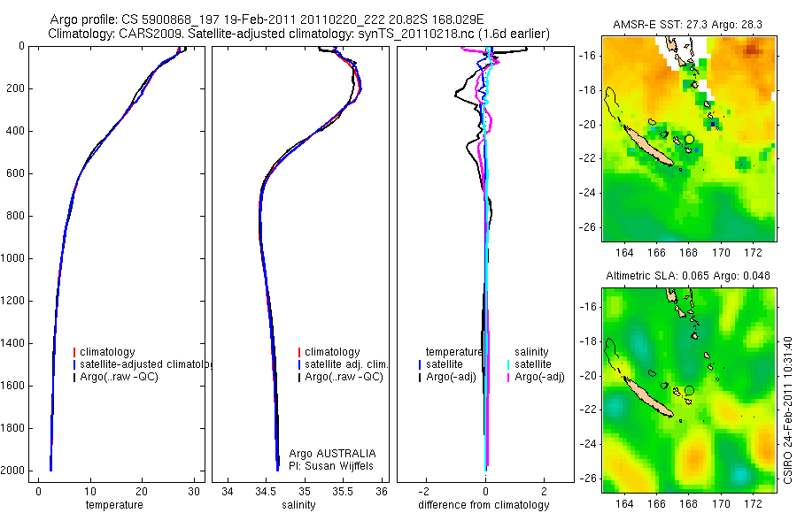Click the 'difference from climatology' axis label

(x=484, y=505)
